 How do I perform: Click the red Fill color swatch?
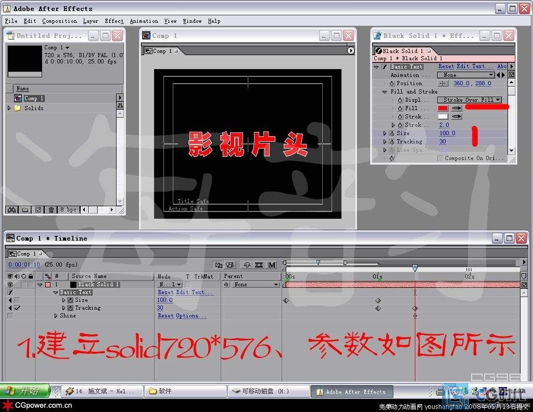(x=442, y=108)
